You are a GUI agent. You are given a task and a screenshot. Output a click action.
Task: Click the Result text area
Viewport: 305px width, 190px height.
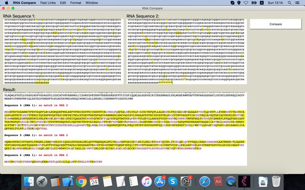(125, 129)
